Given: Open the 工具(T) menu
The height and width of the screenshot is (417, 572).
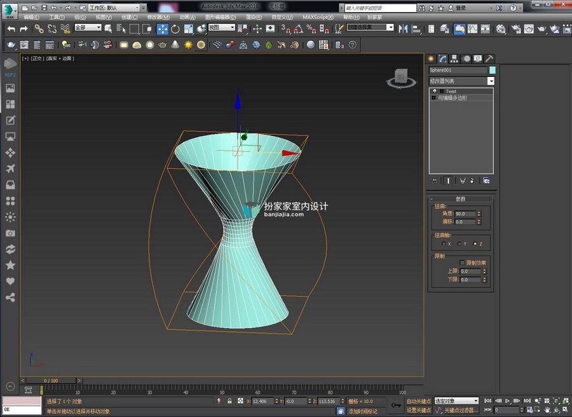Looking at the screenshot, I should point(57,17).
